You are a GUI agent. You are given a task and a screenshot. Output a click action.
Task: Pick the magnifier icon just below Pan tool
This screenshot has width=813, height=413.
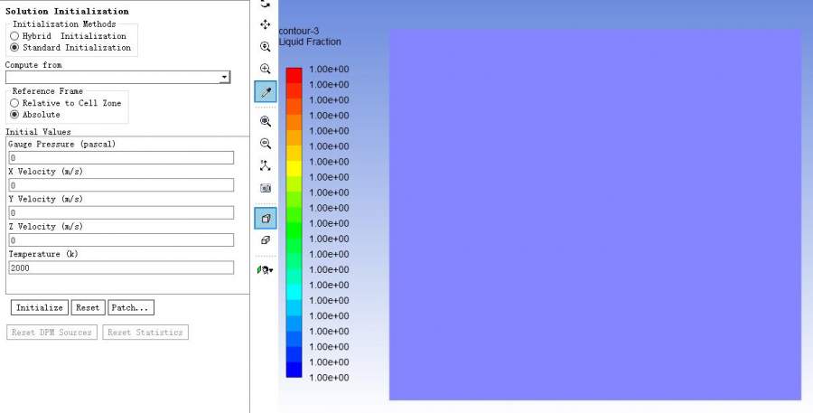266,47
